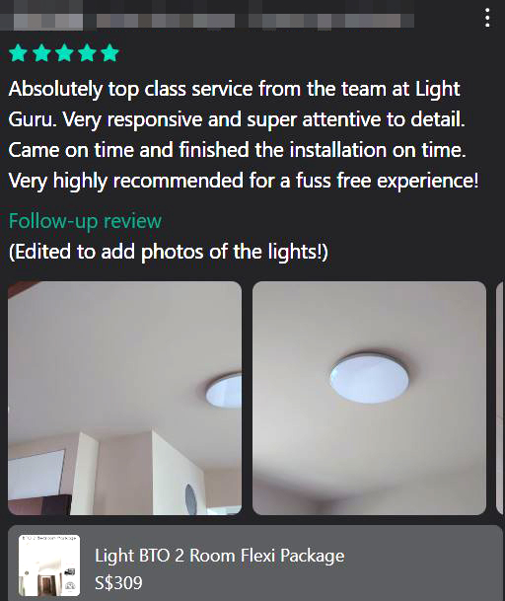Click the S$309 price text
Viewport: 505px width, 601px height.
pyautogui.click(x=118, y=583)
